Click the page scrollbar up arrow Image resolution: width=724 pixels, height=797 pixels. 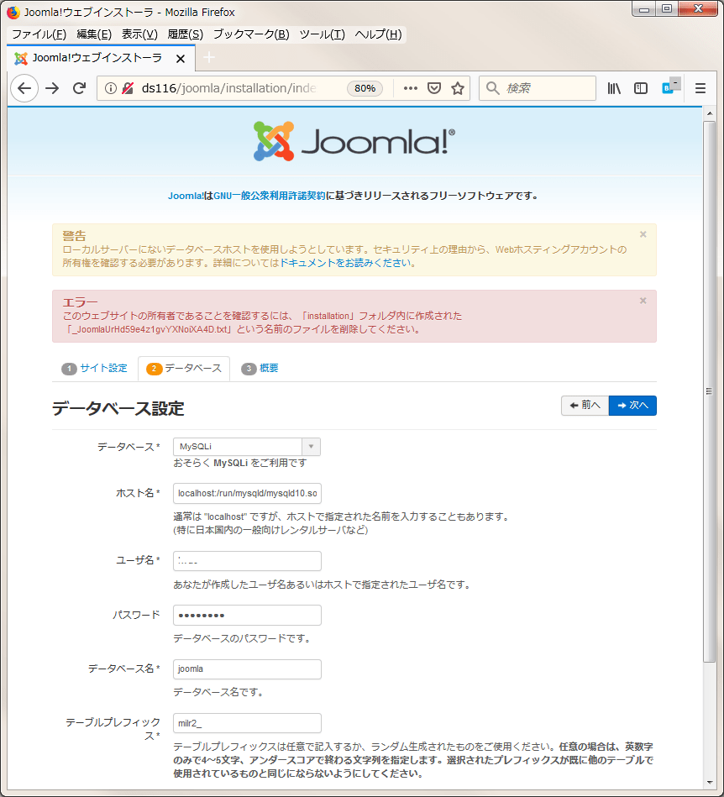(709, 113)
